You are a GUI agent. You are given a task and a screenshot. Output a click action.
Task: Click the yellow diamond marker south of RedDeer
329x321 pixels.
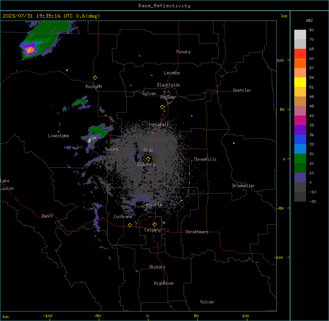pyautogui.click(x=163, y=107)
